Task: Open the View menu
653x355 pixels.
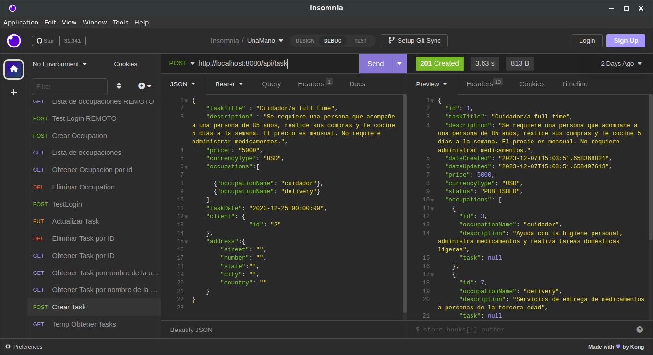Action: (x=69, y=22)
